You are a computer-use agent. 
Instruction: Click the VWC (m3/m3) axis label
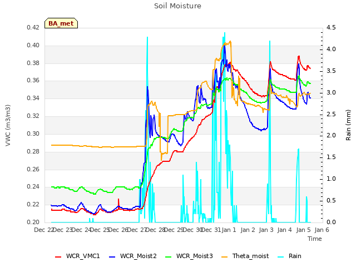pos(8,125)
